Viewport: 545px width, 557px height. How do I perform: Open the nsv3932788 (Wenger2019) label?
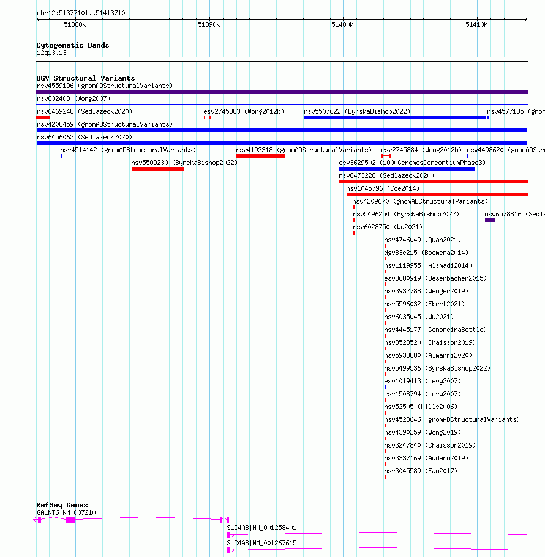426,291
